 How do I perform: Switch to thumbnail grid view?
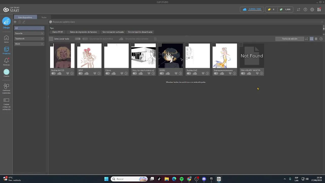(312, 39)
